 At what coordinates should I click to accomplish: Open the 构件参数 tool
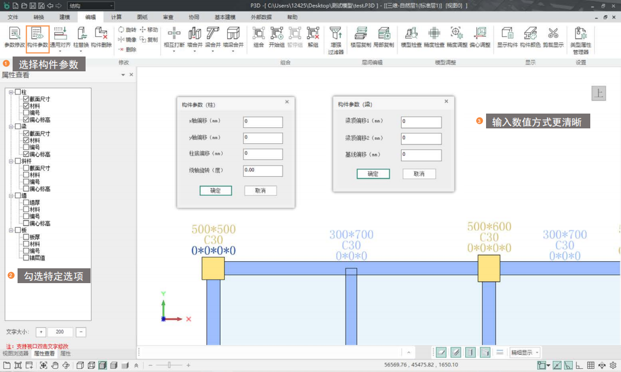tap(38, 35)
